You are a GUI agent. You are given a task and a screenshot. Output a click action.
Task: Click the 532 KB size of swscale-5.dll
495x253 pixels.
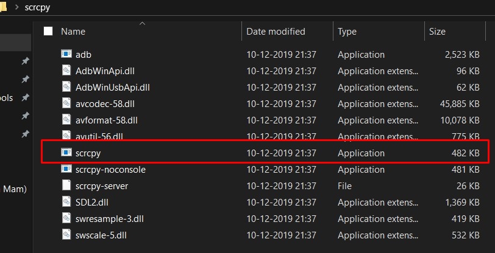tap(465, 235)
